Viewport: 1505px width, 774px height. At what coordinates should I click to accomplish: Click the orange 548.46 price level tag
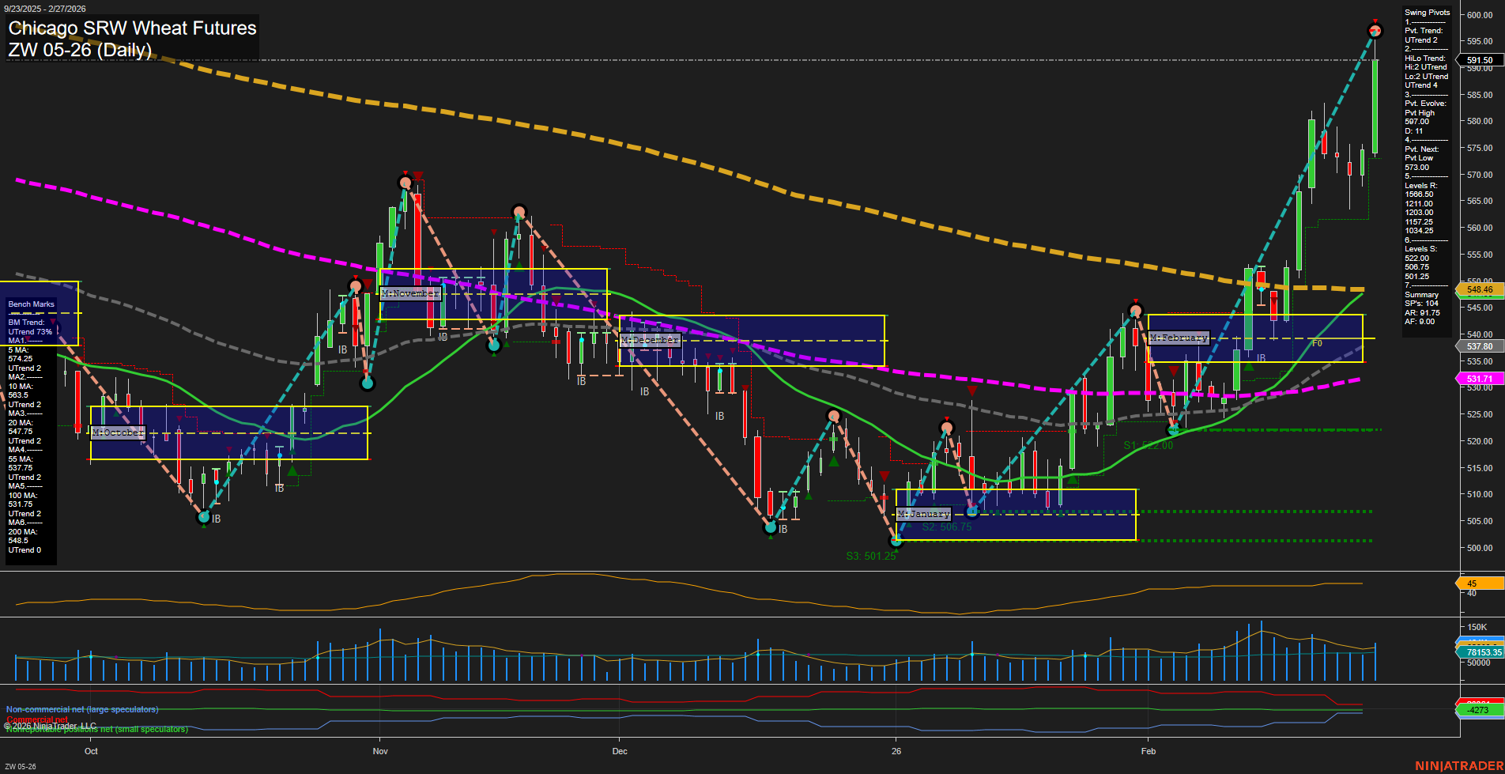coord(1479,289)
